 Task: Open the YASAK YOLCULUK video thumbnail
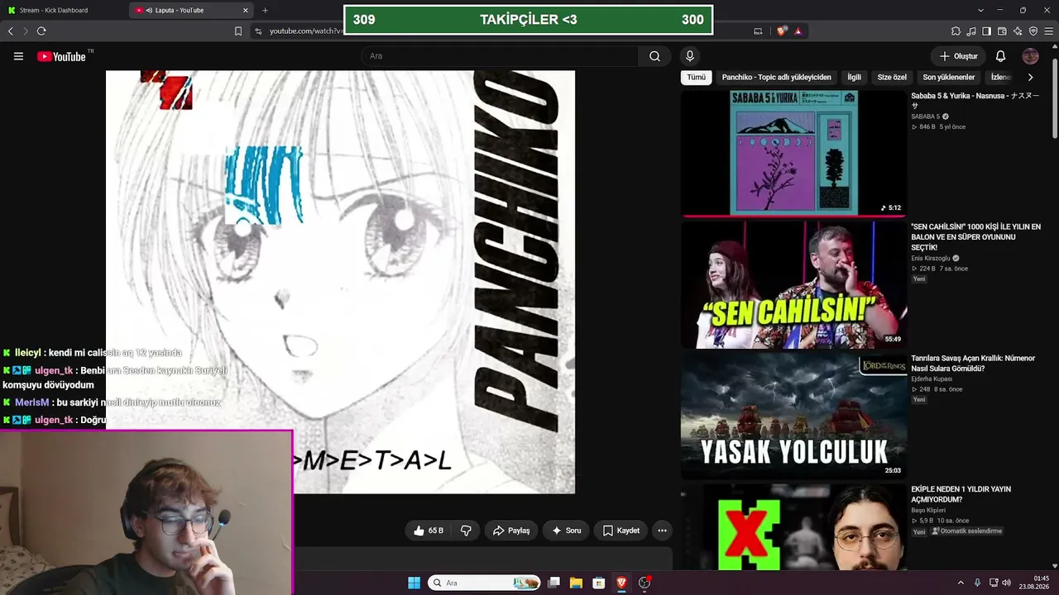(x=794, y=416)
